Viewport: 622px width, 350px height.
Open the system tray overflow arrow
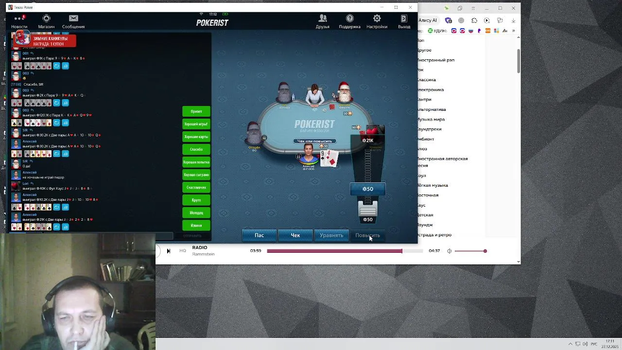[570, 344]
